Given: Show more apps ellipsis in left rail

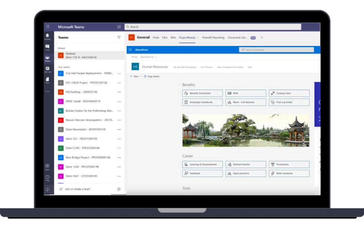Looking at the screenshot, I should coord(48,92).
